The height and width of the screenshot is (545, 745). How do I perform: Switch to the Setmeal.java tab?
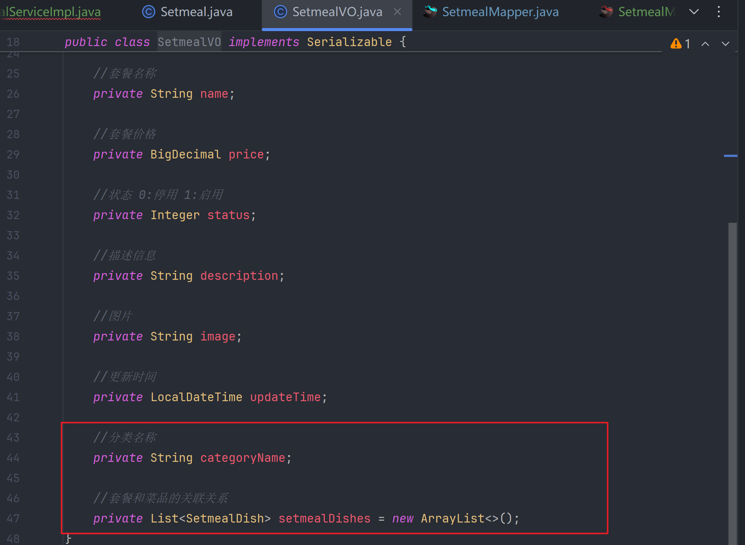[x=196, y=12]
